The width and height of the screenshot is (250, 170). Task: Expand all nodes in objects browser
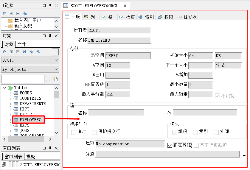click(x=11, y=52)
